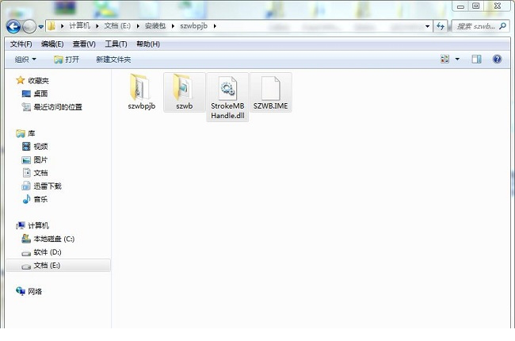Open the 文档 library
This screenshot has width=515, height=341.
coord(40,173)
